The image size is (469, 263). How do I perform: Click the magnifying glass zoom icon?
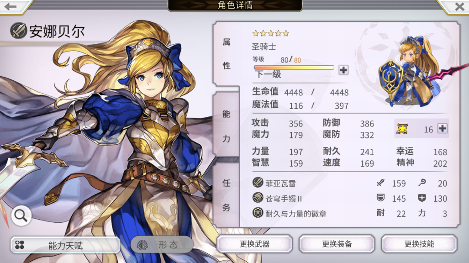coord(21,216)
